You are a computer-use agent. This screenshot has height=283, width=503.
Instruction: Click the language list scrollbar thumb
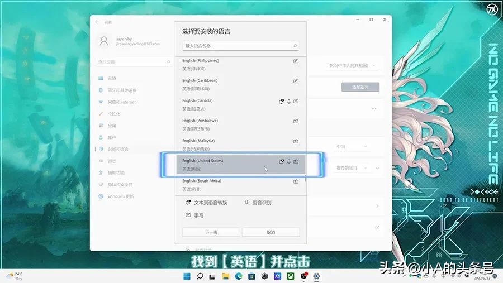[305, 179]
